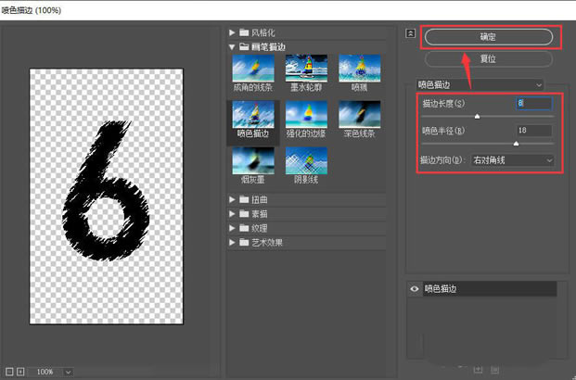Select the 成角的线条 filter thumbnail
The height and width of the screenshot is (380, 576).
[x=253, y=69]
